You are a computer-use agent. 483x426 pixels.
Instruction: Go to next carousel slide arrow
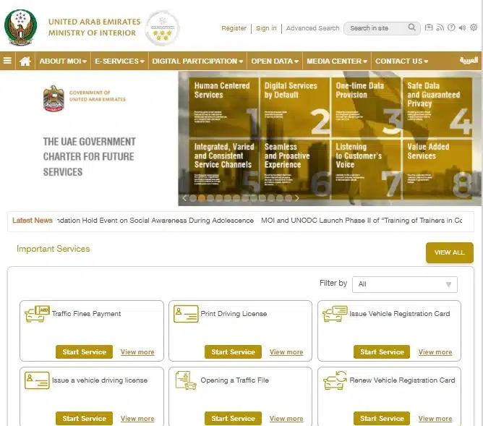pos(296,197)
